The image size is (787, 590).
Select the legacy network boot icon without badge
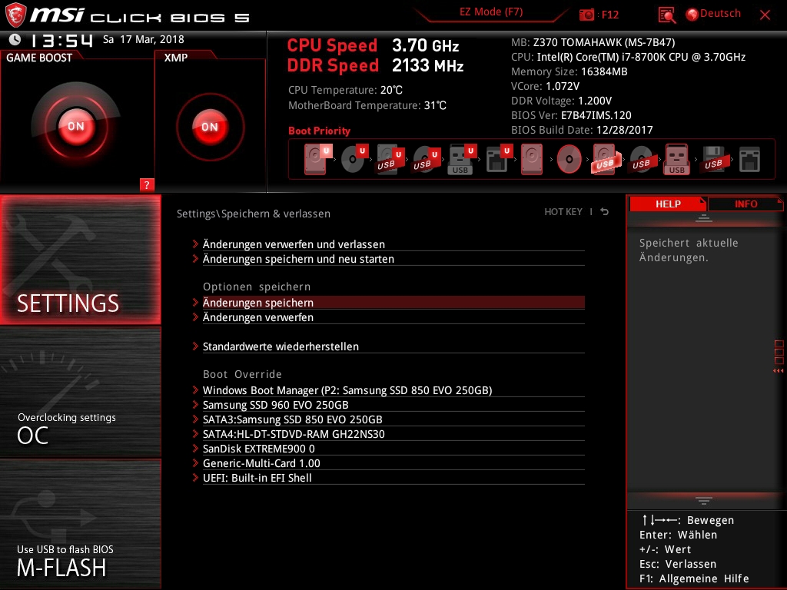[749, 159]
